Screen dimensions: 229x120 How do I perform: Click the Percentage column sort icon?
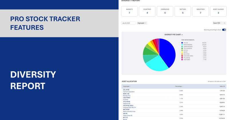pyautogui.click(x=183, y=86)
